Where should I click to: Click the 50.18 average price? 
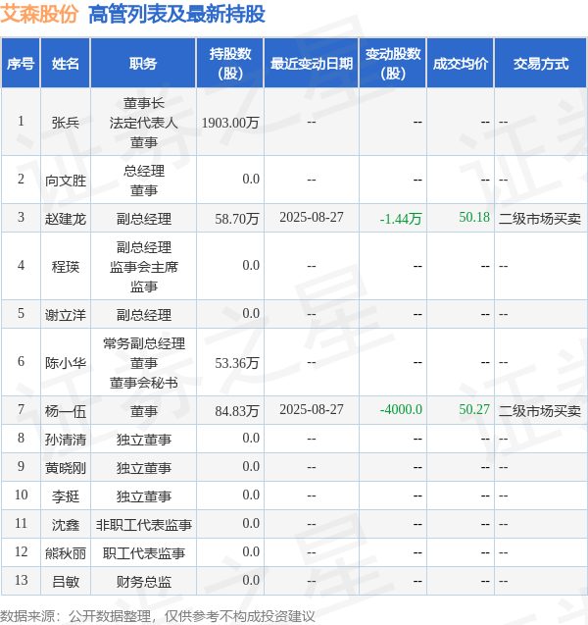pyautogui.click(x=474, y=217)
